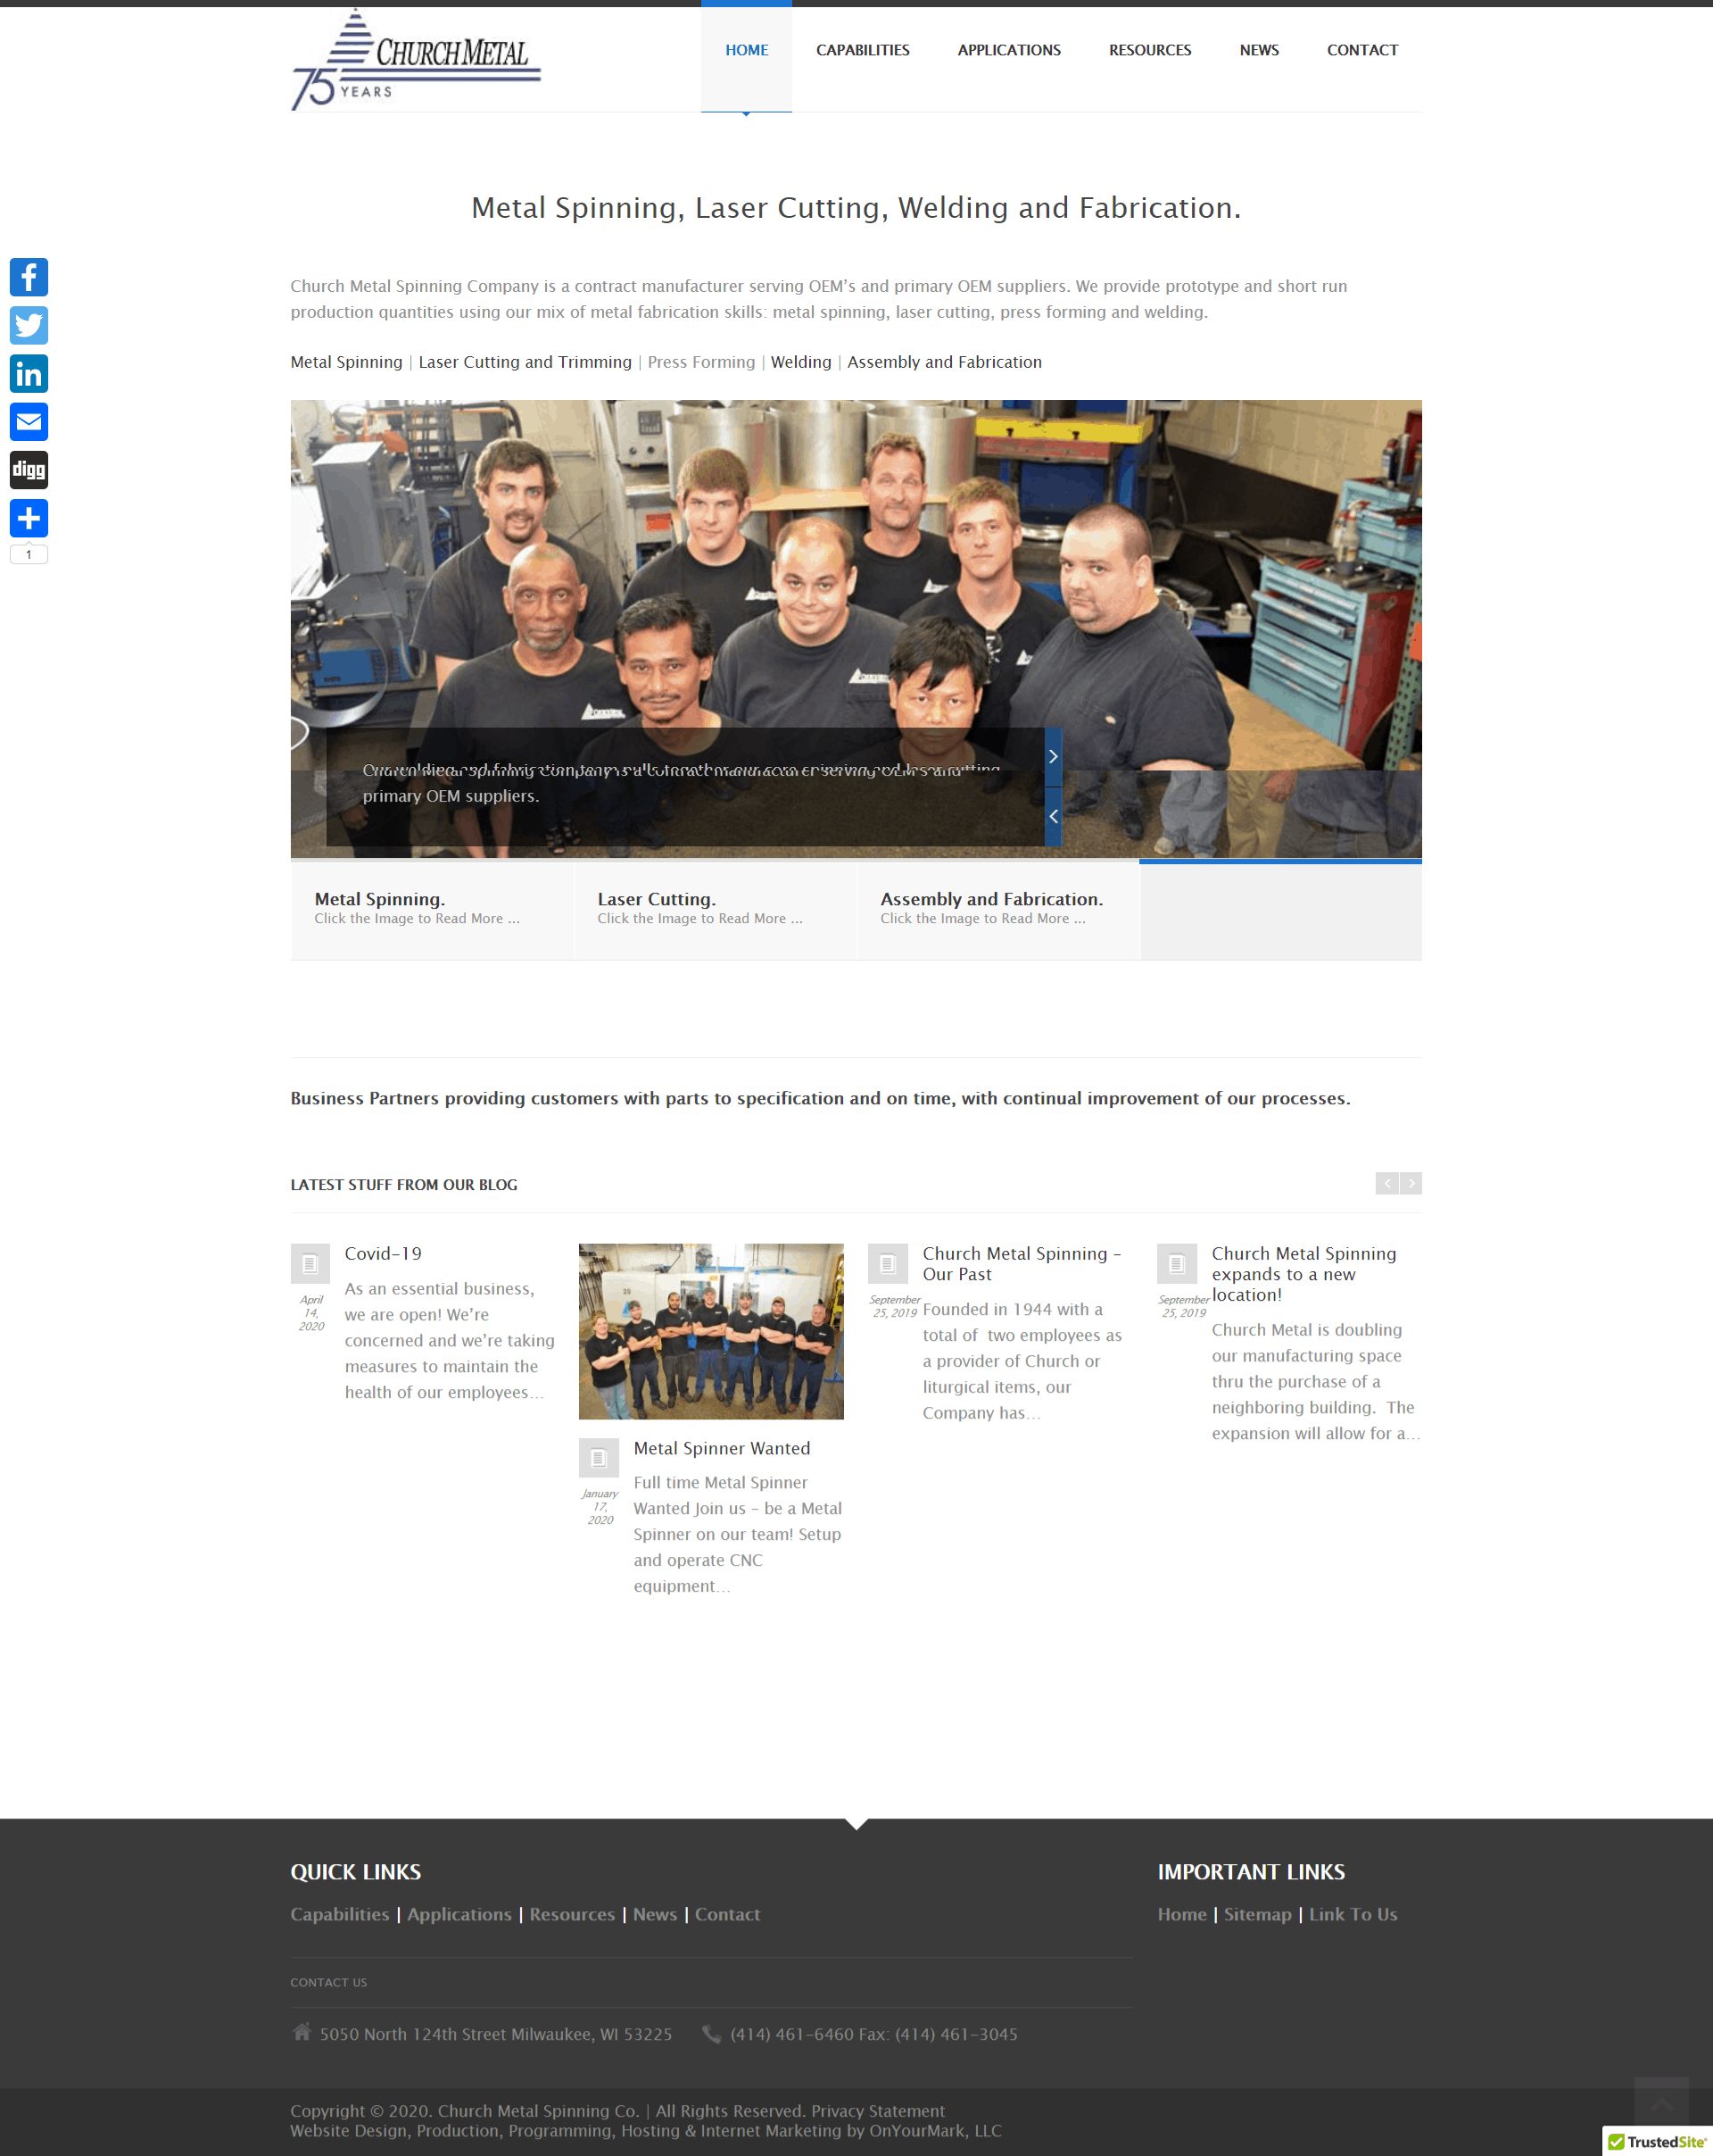This screenshot has width=1713, height=2156.
Task: Click the next slide arrow icon
Action: pyautogui.click(x=1054, y=754)
